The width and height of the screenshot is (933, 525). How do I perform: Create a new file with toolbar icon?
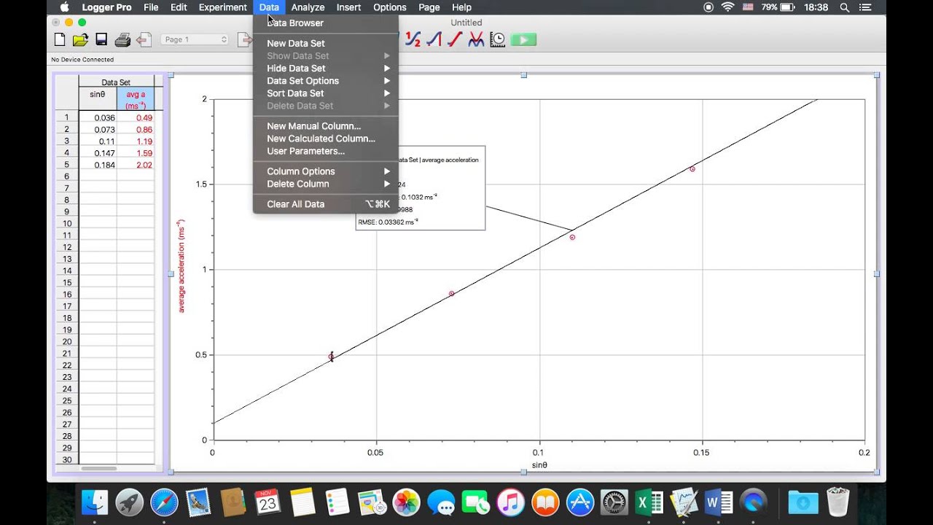60,39
